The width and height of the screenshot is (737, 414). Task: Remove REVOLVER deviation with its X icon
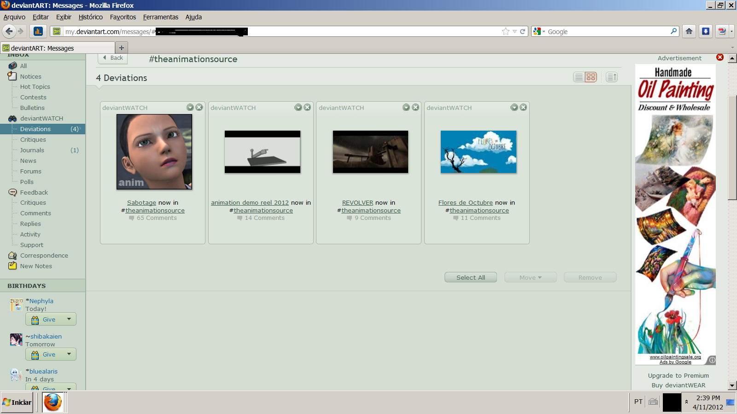click(415, 107)
